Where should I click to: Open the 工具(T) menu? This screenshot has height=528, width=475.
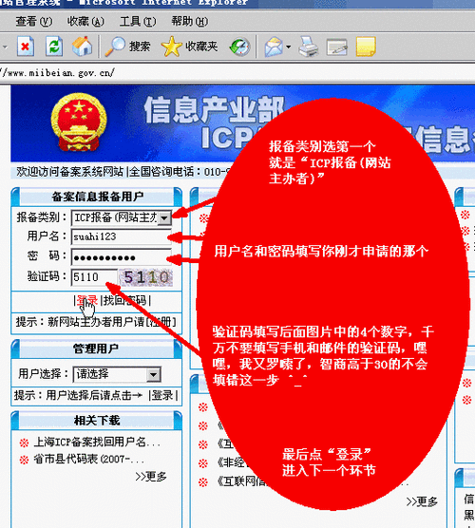(x=138, y=22)
